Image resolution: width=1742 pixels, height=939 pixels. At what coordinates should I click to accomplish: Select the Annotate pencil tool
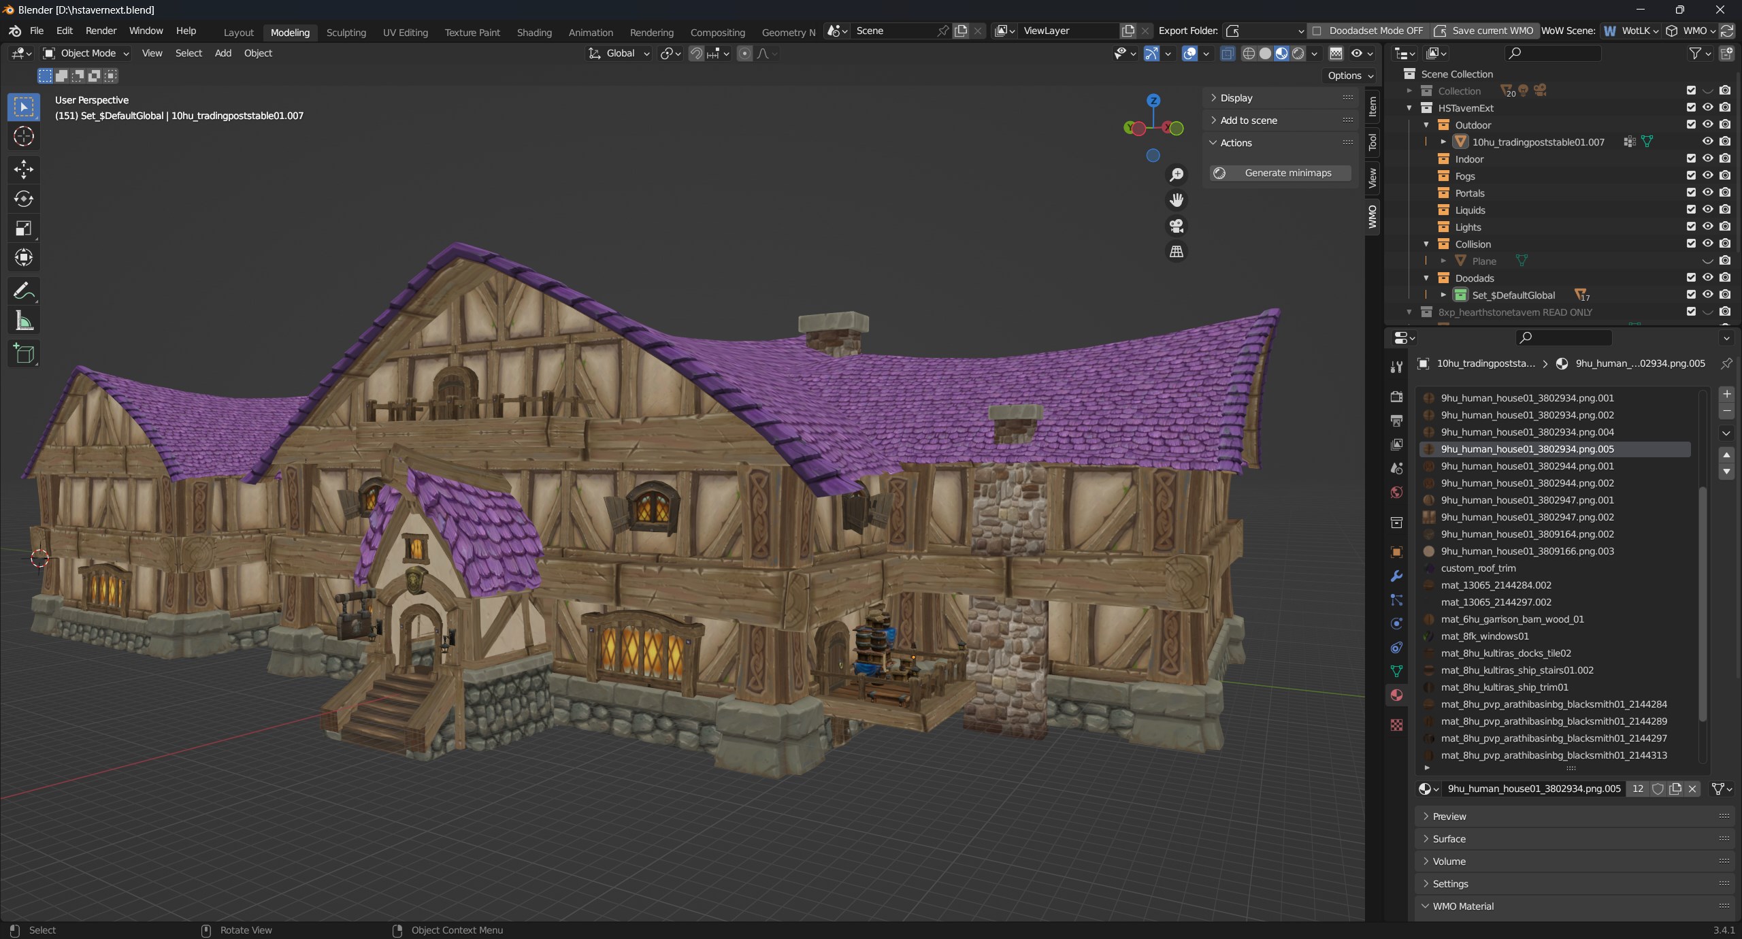coord(24,291)
